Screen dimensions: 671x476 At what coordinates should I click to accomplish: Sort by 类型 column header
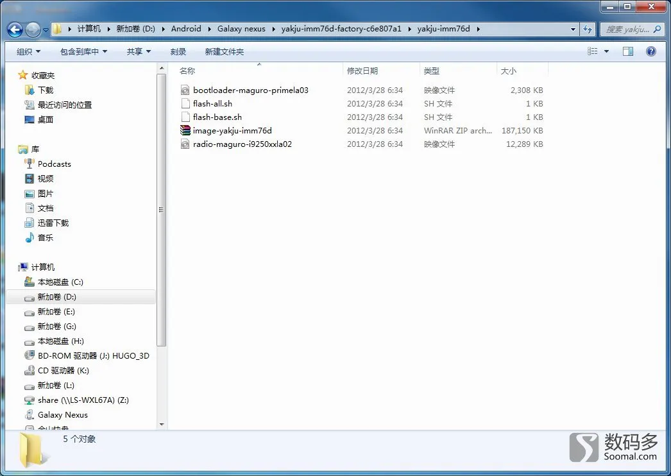click(x=458, y=71)
